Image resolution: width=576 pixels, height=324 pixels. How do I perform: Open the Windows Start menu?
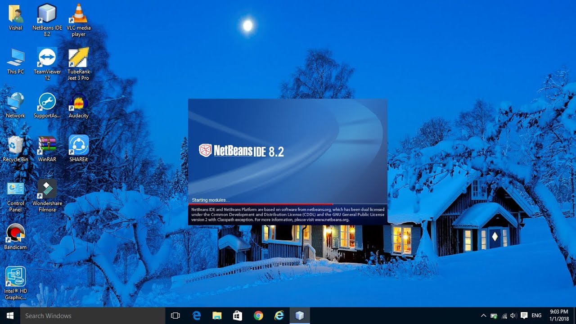coord(10,315)
